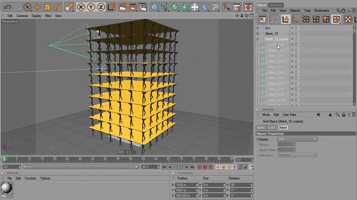Viewport: 357px width, 200px height.
Task: Click the Object manager vertical scrollbar
Action: coord(354,65)
